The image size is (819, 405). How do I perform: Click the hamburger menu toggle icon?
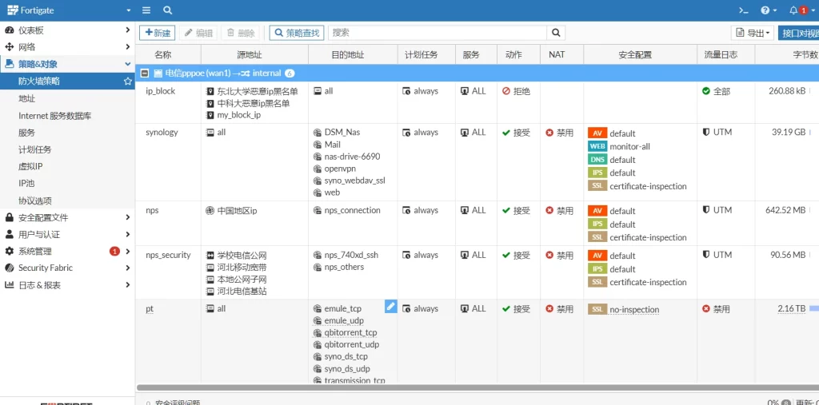(146, 10)
